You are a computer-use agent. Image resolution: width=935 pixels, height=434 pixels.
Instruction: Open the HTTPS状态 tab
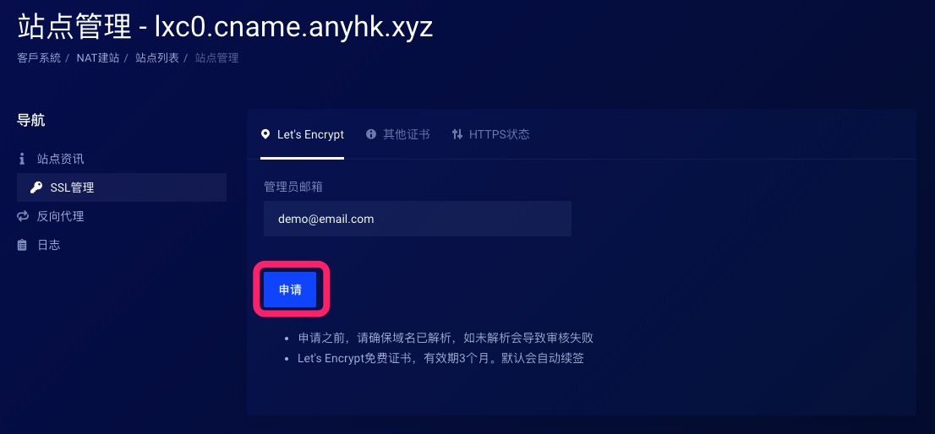490,134
